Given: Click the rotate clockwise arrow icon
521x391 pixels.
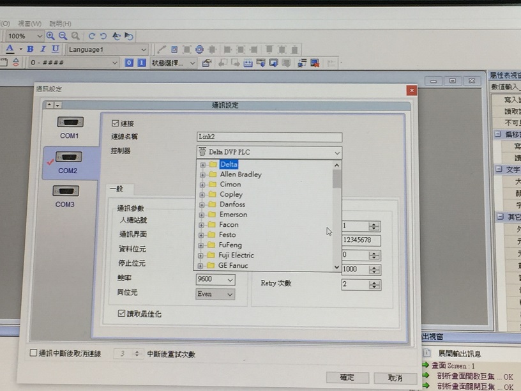Looking at the screenshot, I should coord(92,36).
